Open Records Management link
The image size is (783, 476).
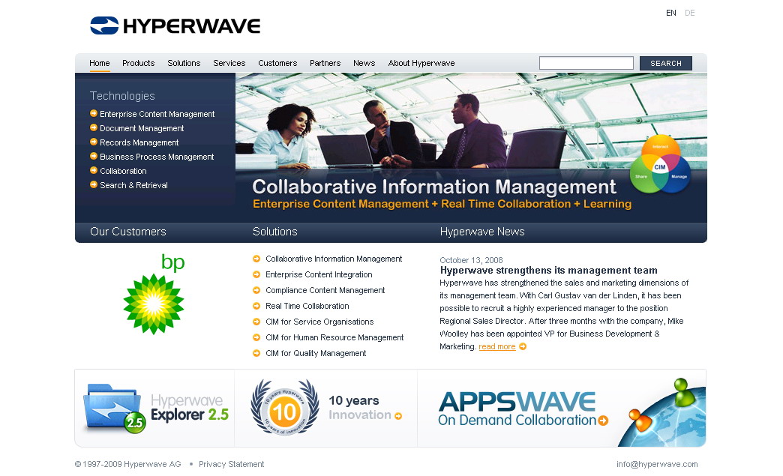(x=139, y=142)
